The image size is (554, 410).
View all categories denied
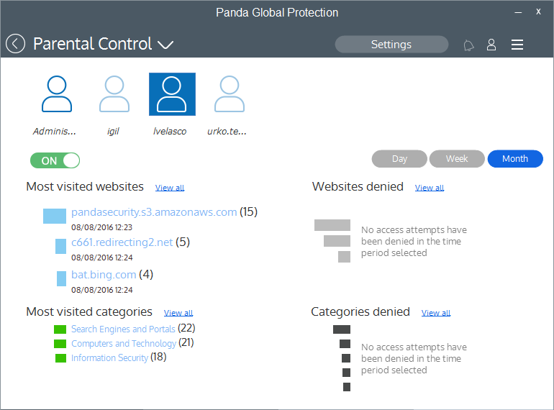(x=436, y=313)
